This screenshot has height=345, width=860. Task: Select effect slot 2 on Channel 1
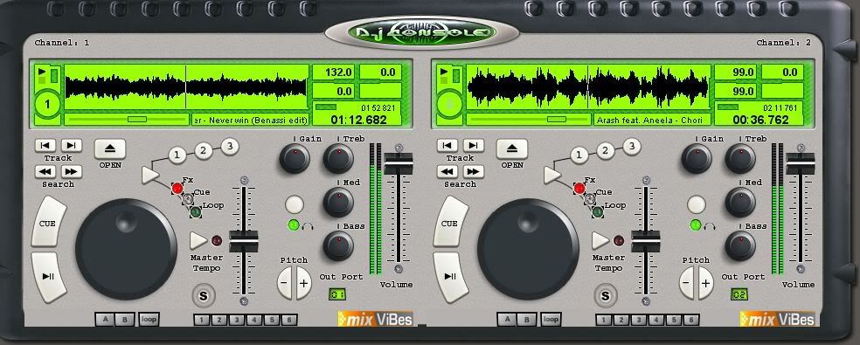pos(204,150)
